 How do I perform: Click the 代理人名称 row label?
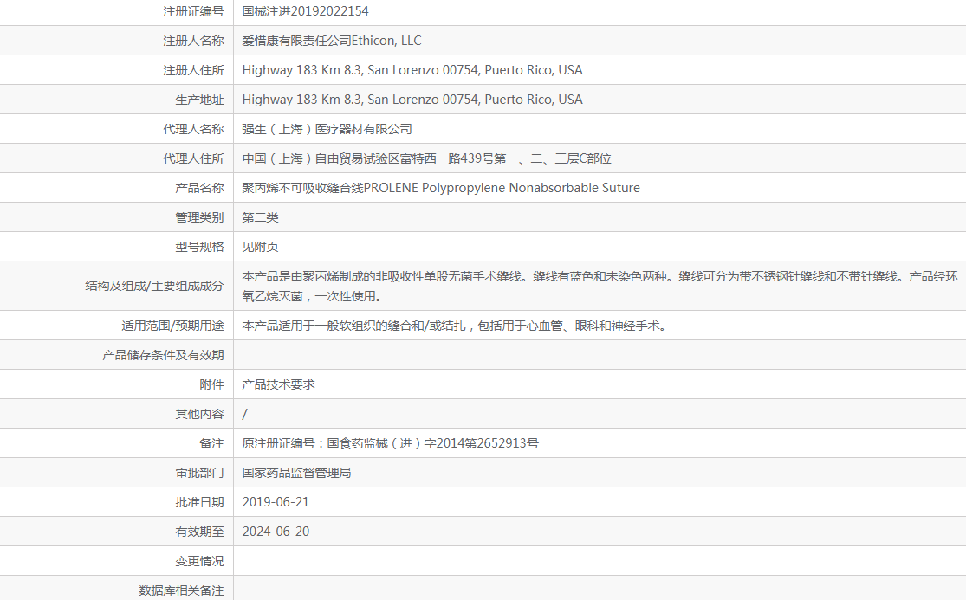point(193,129)
